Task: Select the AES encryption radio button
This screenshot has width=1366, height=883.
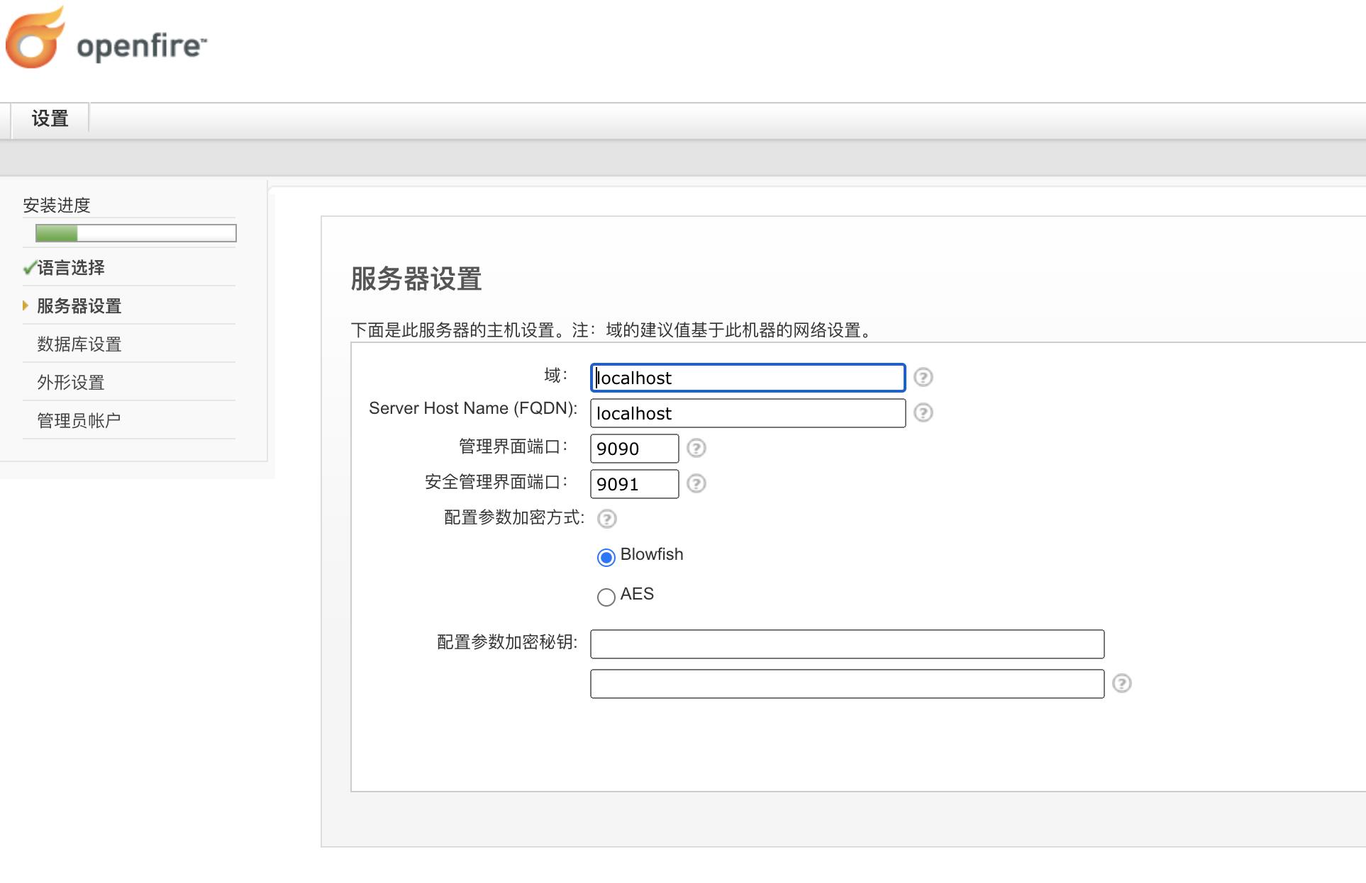Action: pos(606,597)
